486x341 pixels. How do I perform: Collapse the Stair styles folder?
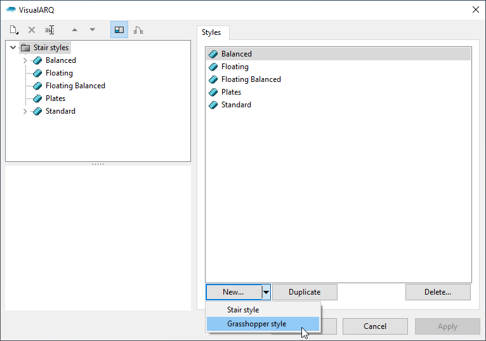13,48
